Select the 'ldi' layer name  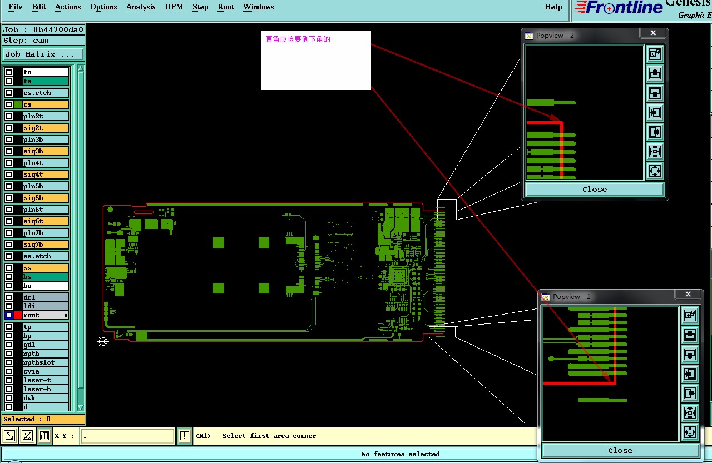(x=46, y=306)
